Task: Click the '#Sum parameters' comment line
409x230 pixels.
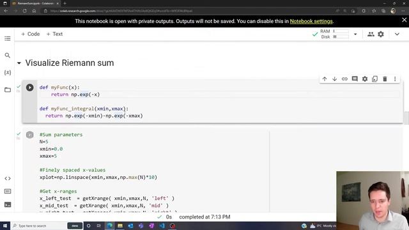Action: [x=61, y=135]
